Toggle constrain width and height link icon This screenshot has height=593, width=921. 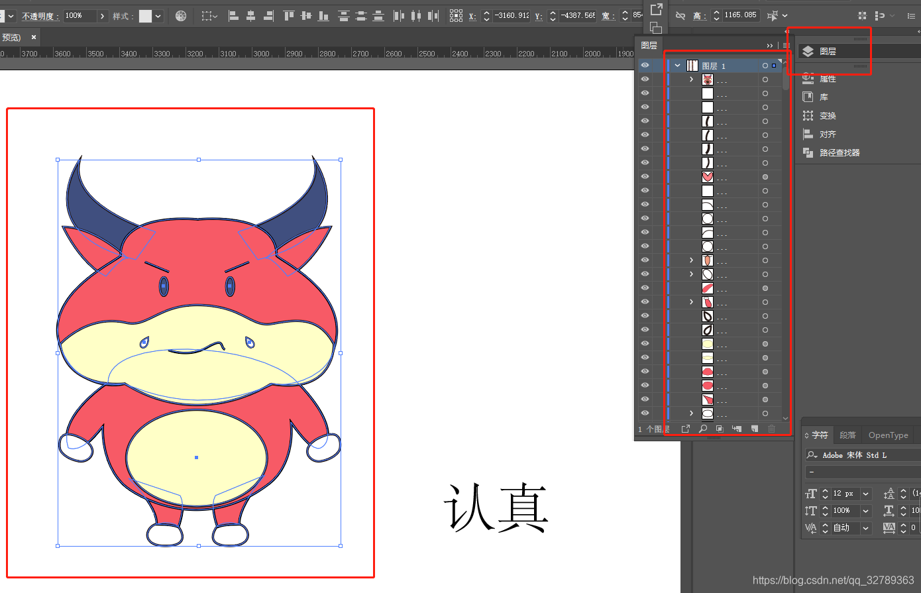tap(680, 15)
